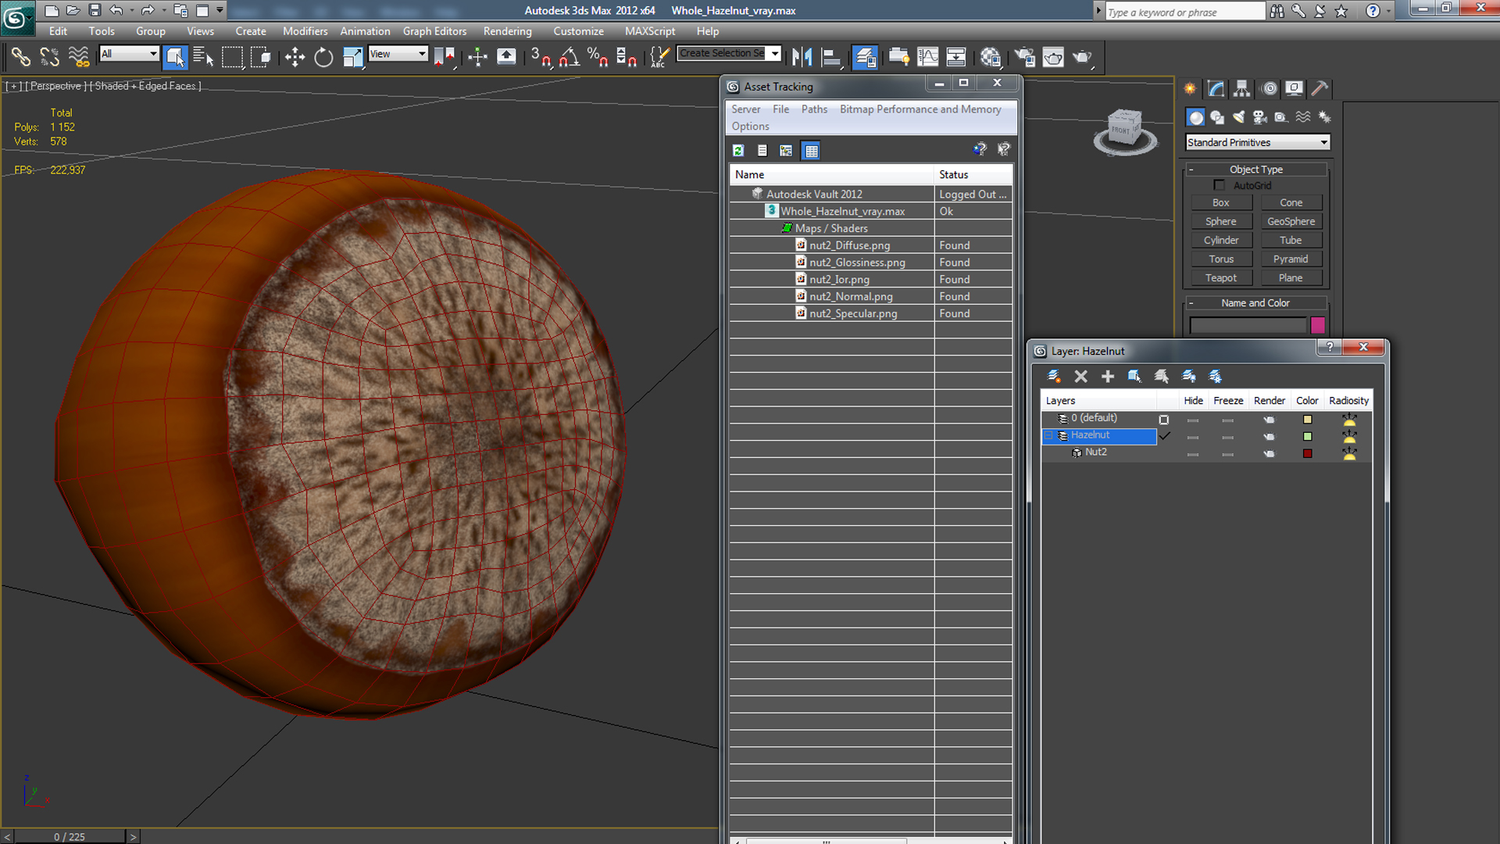Open the View coordinate system dropdown
This screenshot has width=1500, height=844.
pos(398,54)
